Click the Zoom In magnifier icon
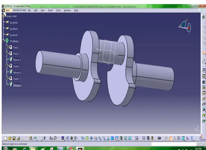206x150 pixels. [100, 139]
